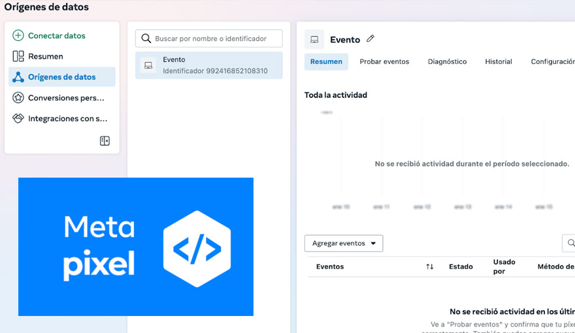575x333 pixels.
Task: Click the Integraciones handshake icon
Action: coord(18,119)
